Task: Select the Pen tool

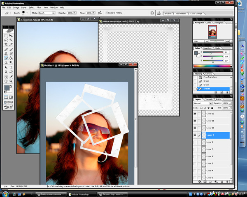Action: [6, 72]
